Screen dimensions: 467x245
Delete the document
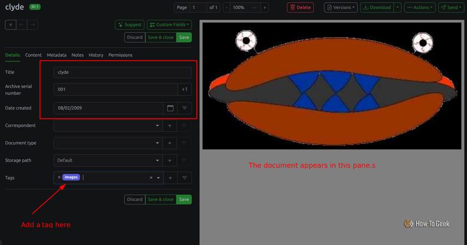[x=300, y=7]
